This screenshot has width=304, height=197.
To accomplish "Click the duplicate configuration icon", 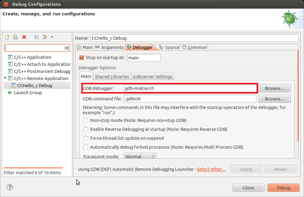I will tap(15, 37).
